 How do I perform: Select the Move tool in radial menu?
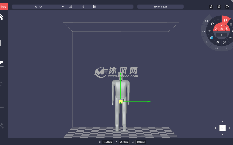pos(218,20)
